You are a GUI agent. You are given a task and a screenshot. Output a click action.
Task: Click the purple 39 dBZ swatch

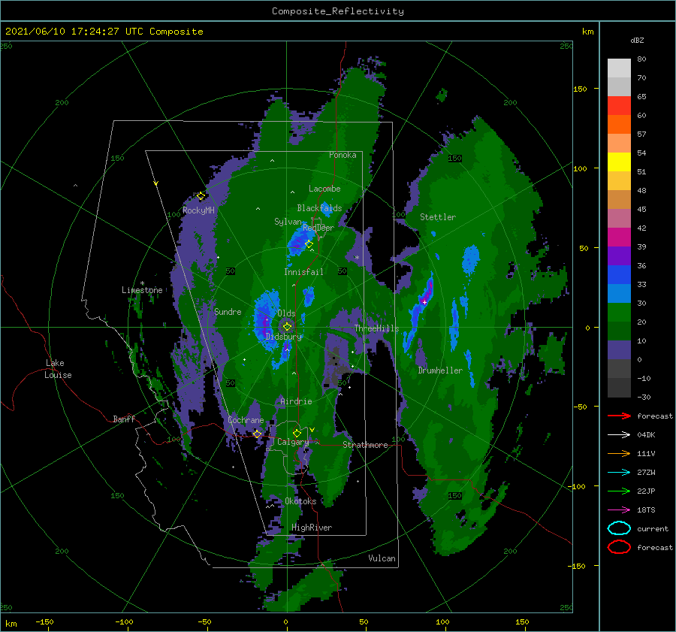pos(619,256)
